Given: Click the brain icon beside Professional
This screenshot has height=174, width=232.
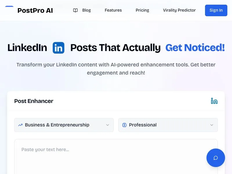Looking at the screenshot, I should pos(124,125).
